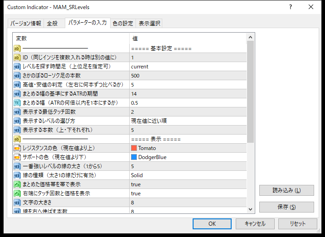The image size is (325, 237).
Task: Edit the value 5 for 高値・安値の判定
Action: (188, 85)
